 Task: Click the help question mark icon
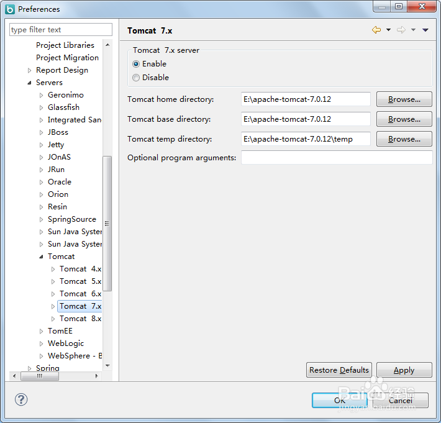[x=21, y=399]
